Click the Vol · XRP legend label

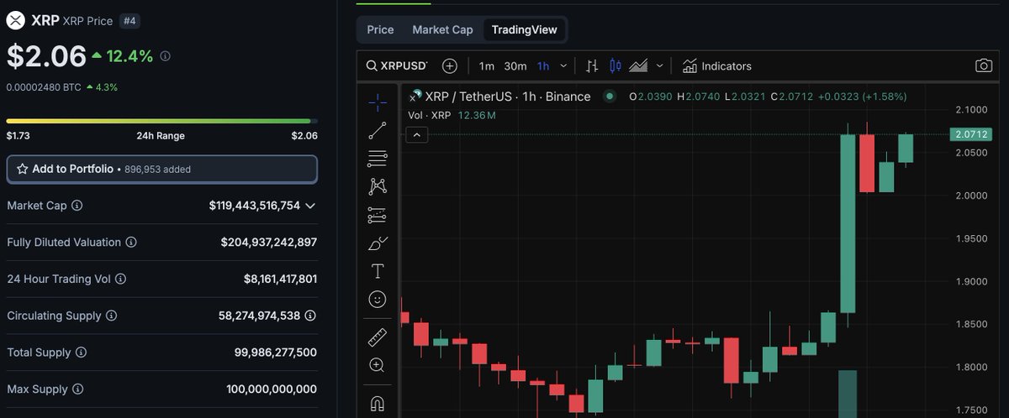click(x=429, y=115)
